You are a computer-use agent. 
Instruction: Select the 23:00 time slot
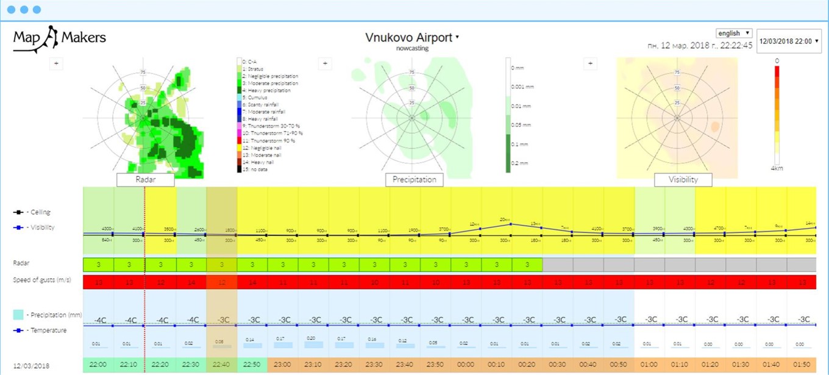[x=283, y=366]
